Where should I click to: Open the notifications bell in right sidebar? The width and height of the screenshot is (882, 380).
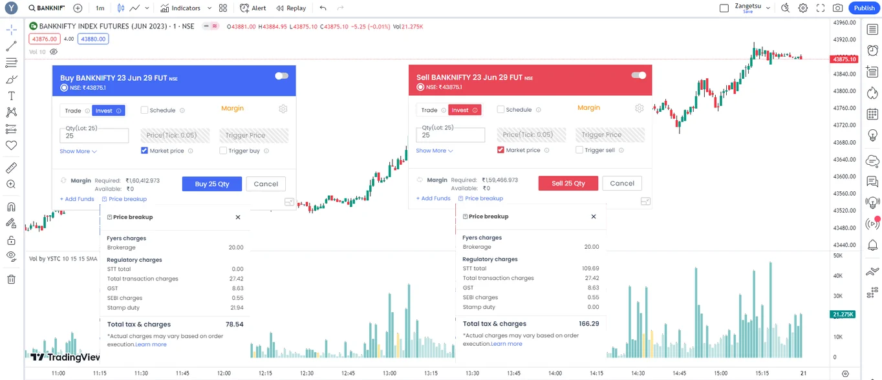872,245
